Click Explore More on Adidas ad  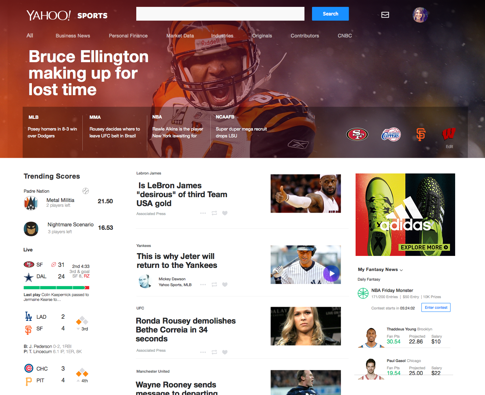pos(424,247)
